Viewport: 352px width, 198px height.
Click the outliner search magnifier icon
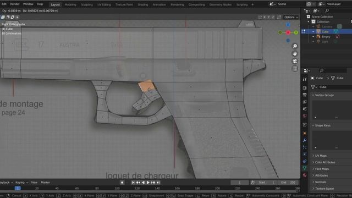coord(327,10)
